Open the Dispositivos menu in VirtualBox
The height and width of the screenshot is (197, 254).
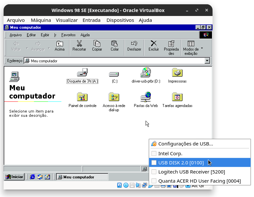coord(120,20)
